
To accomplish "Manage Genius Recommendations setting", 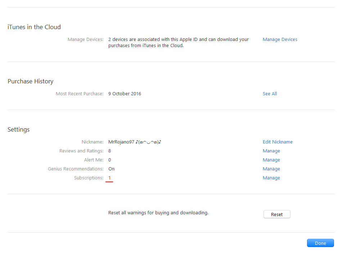I will click(x=271, y=169).
